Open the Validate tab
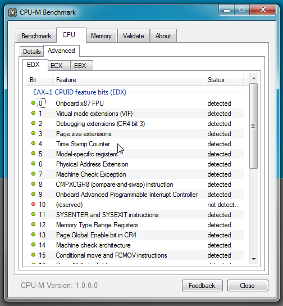This screenshot has height=306, width=283. (134, 36)
